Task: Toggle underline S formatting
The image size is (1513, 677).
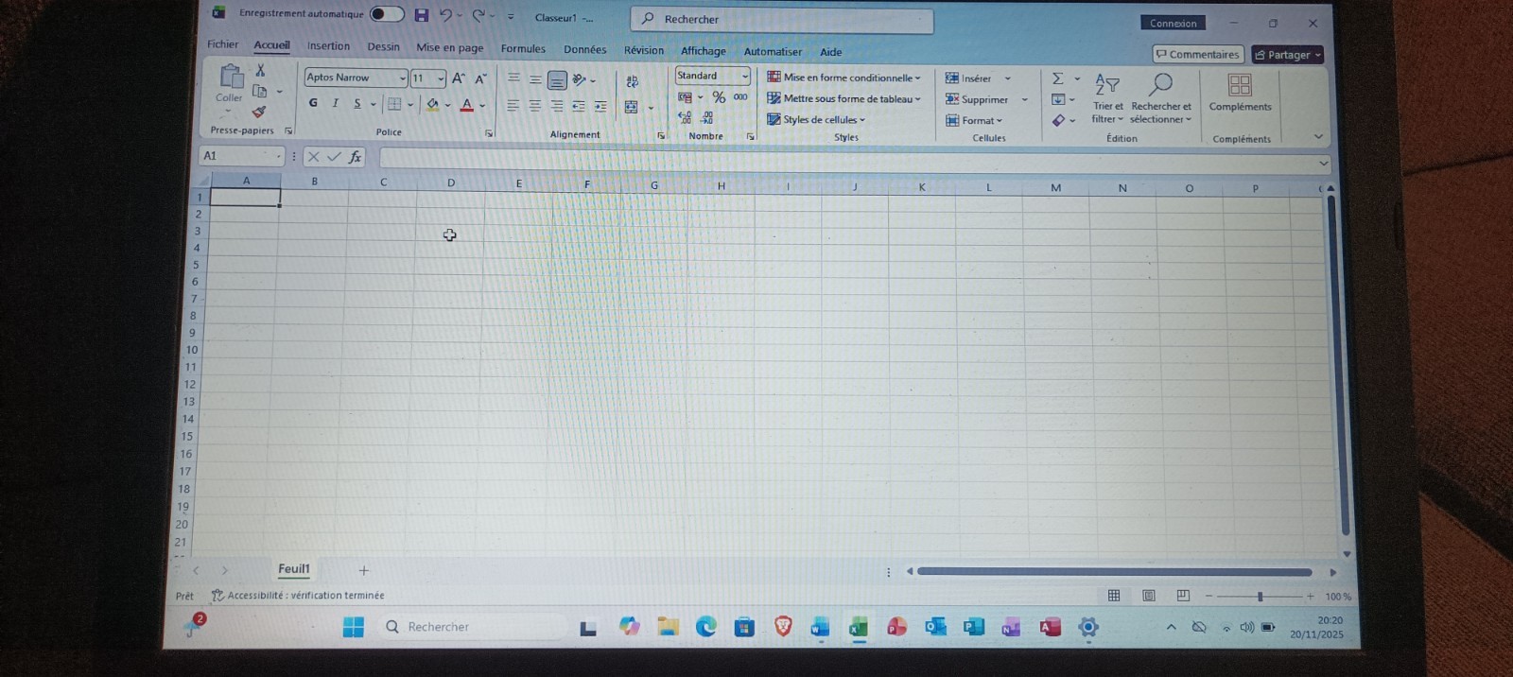Action: [x=357, y=103]
